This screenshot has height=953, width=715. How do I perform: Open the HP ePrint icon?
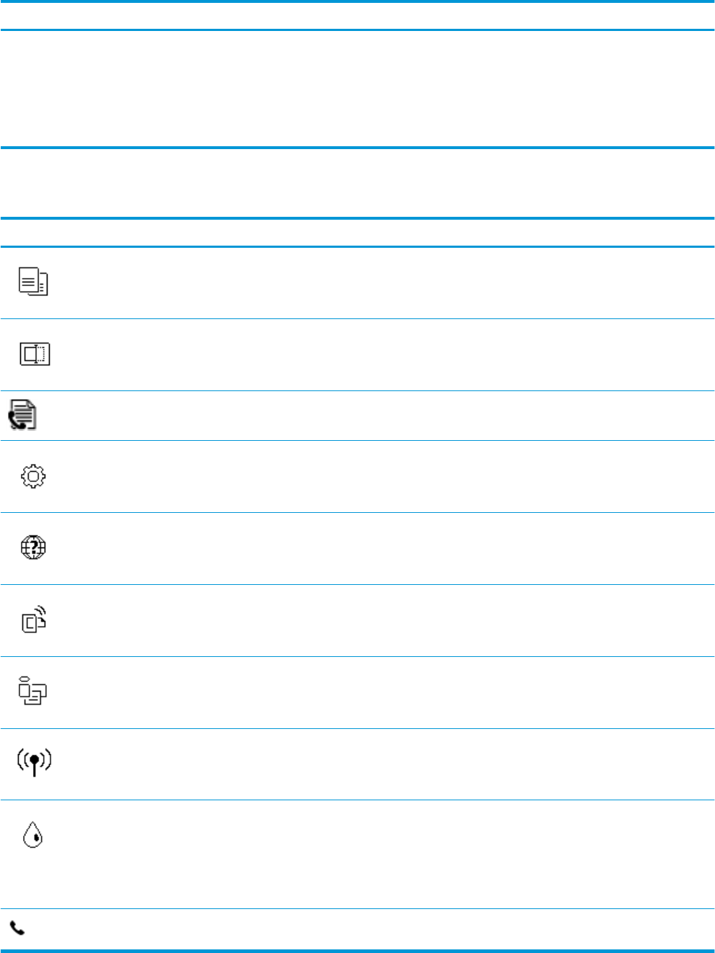34,620
